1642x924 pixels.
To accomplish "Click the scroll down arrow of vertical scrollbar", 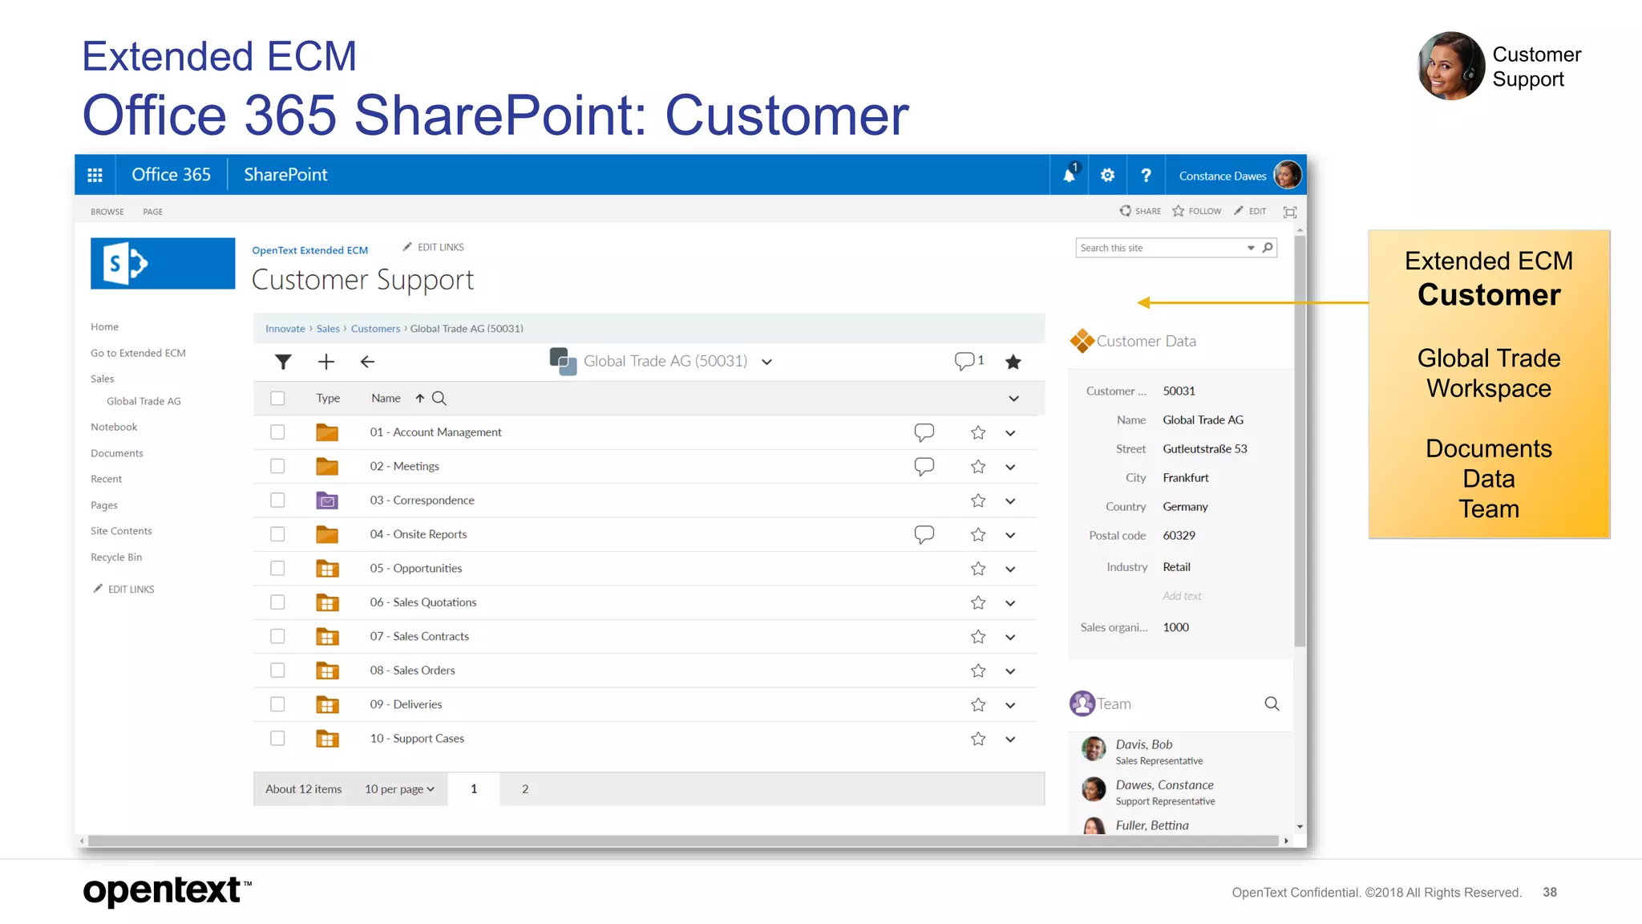I will pyautogui.click(x=1300, y=827).
